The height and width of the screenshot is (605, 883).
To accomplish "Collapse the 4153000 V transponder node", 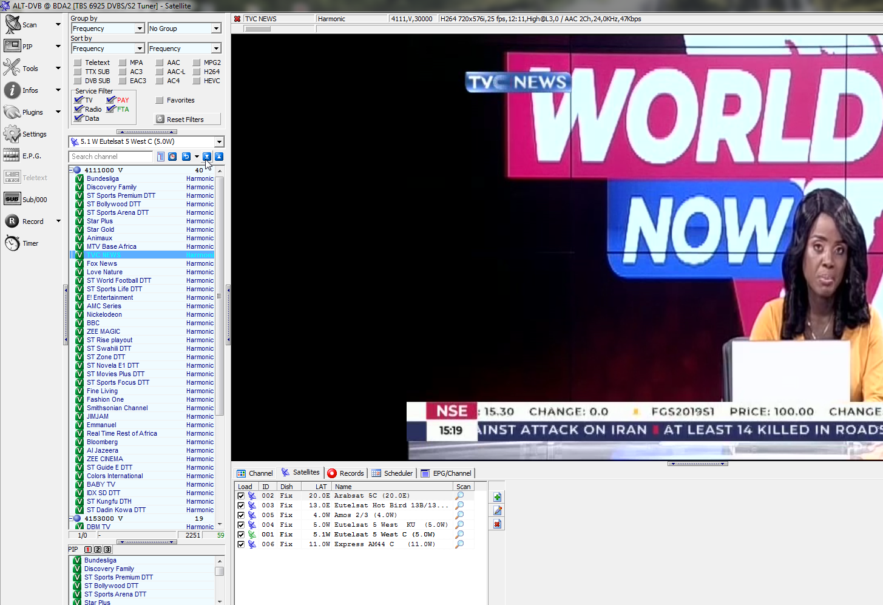I will (x=71, y=519).
